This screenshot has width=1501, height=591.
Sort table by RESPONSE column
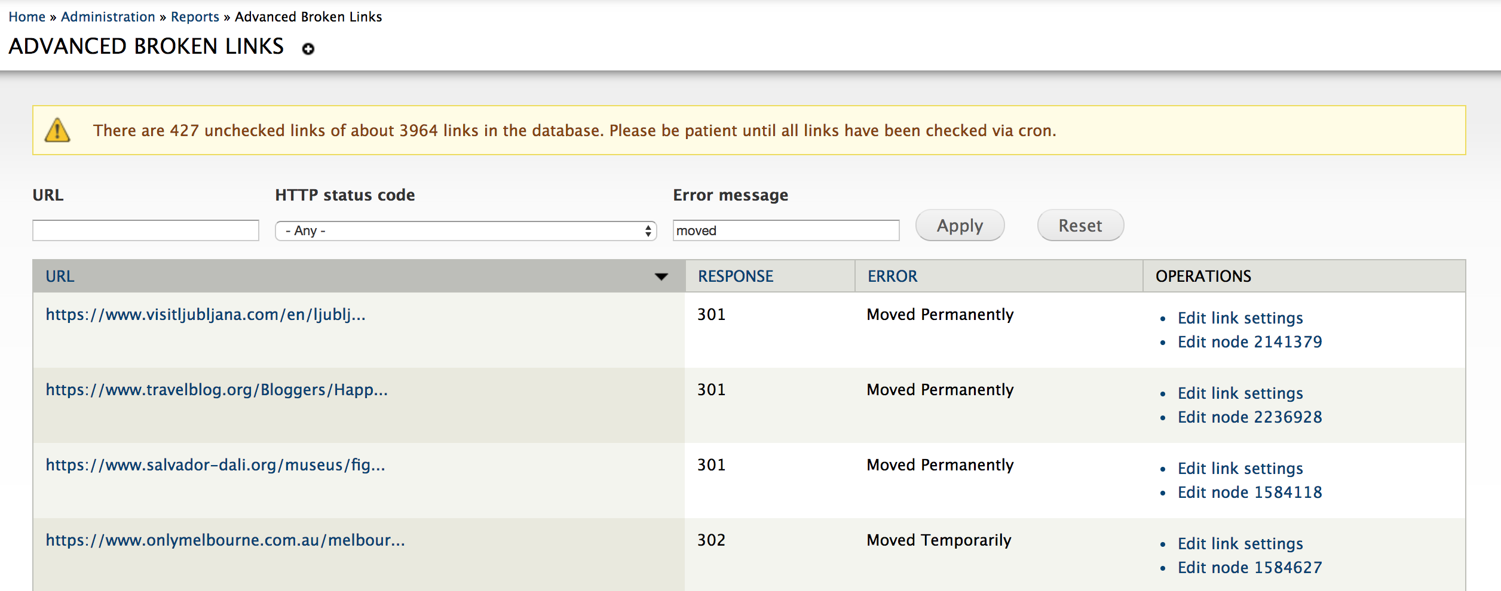[736, 276]
